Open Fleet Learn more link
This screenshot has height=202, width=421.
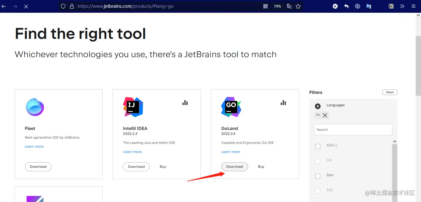(x=34, y=146)
